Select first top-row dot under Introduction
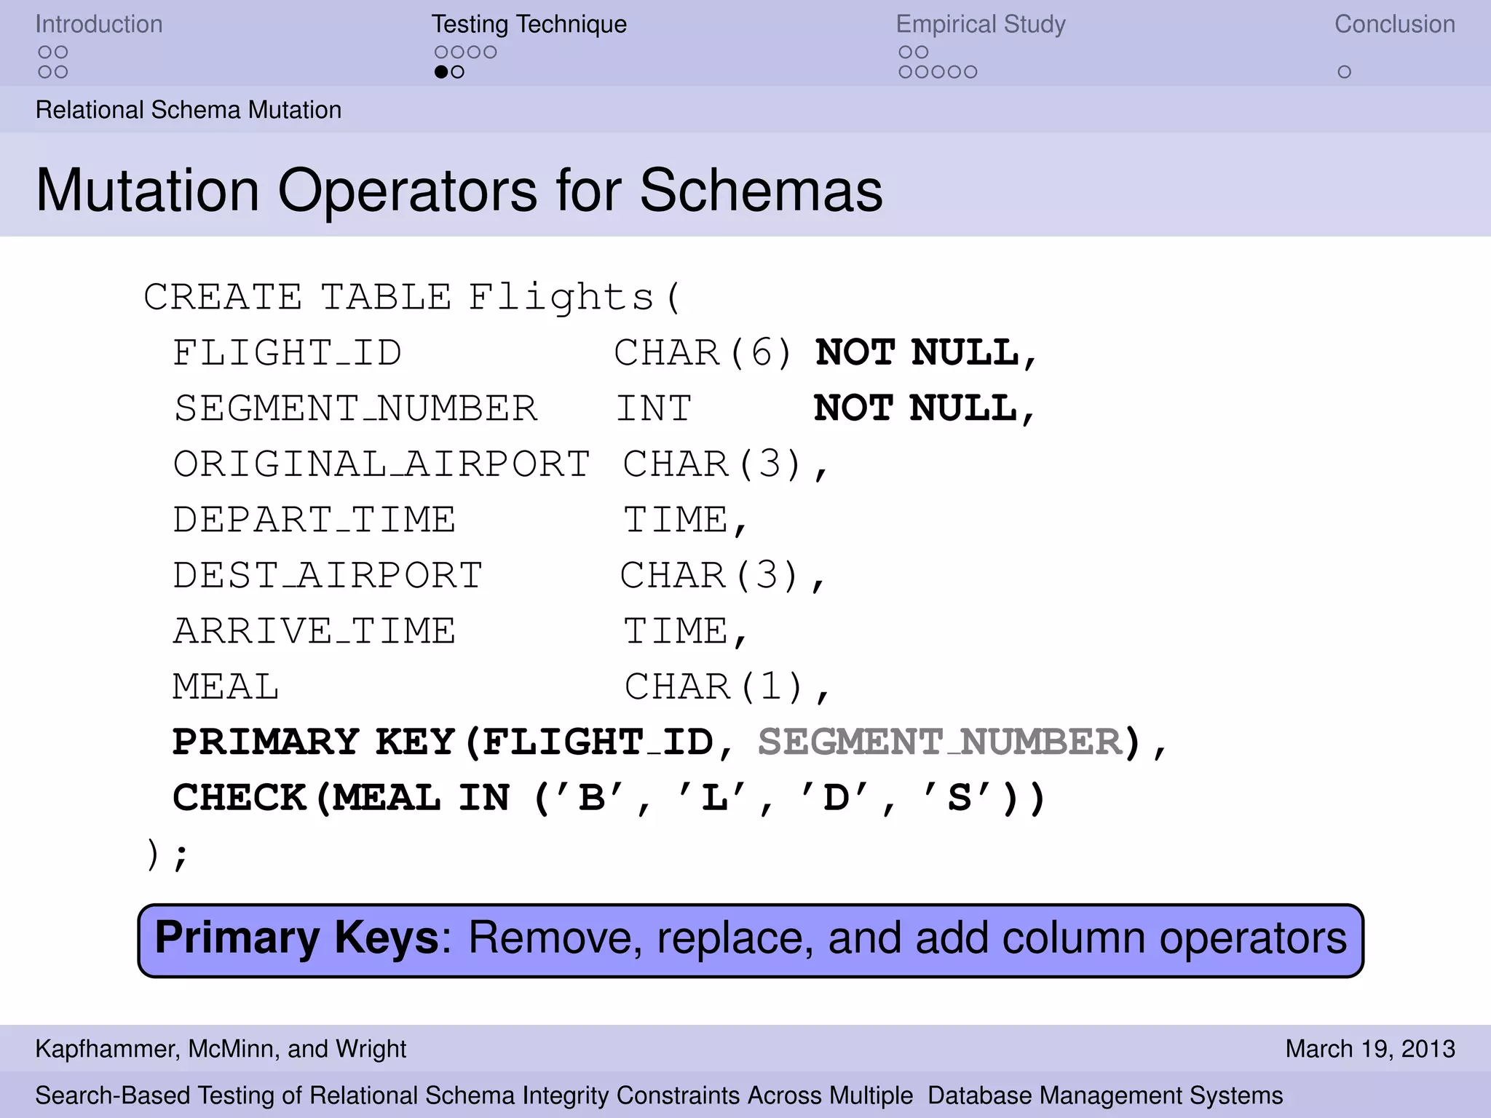1491x1118 pixels. tap(44, 52)
